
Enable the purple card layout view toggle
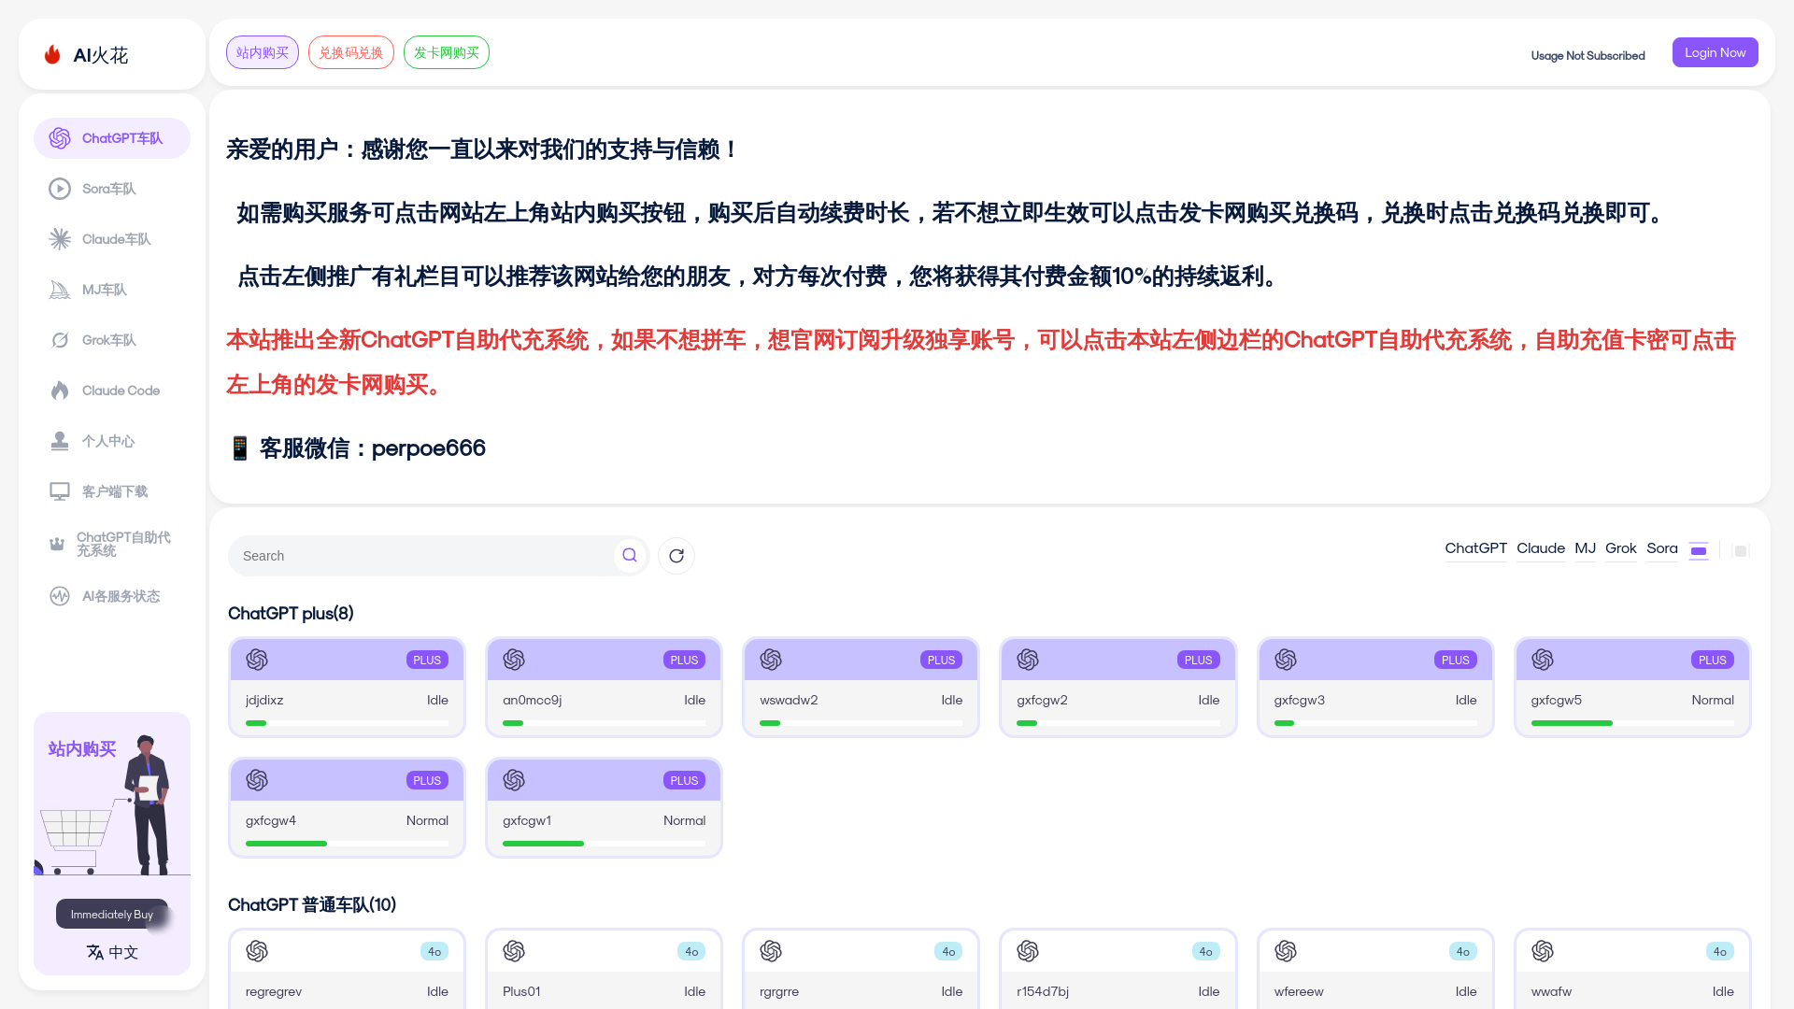(1699, 550)
